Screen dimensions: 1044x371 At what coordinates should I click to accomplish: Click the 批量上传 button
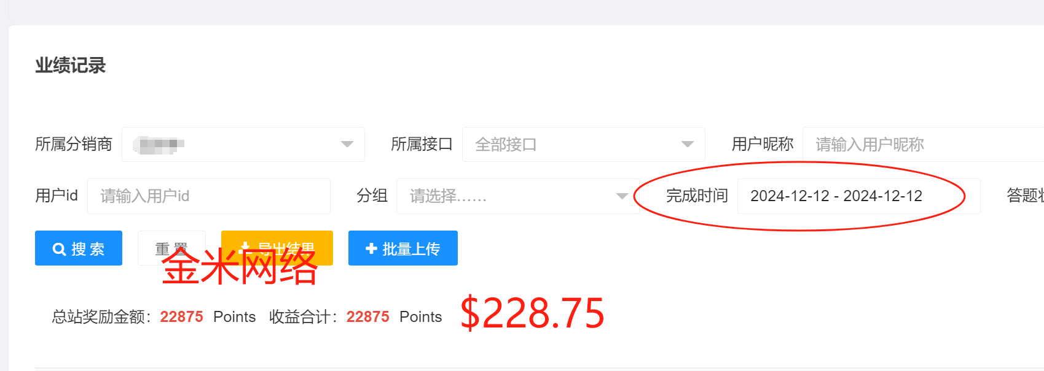tap(403, 248)
